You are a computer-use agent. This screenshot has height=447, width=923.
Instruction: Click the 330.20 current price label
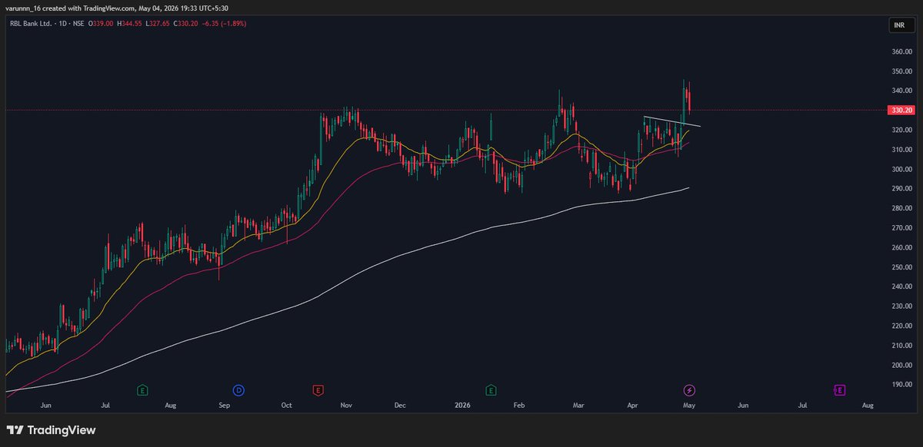(900, 110)
